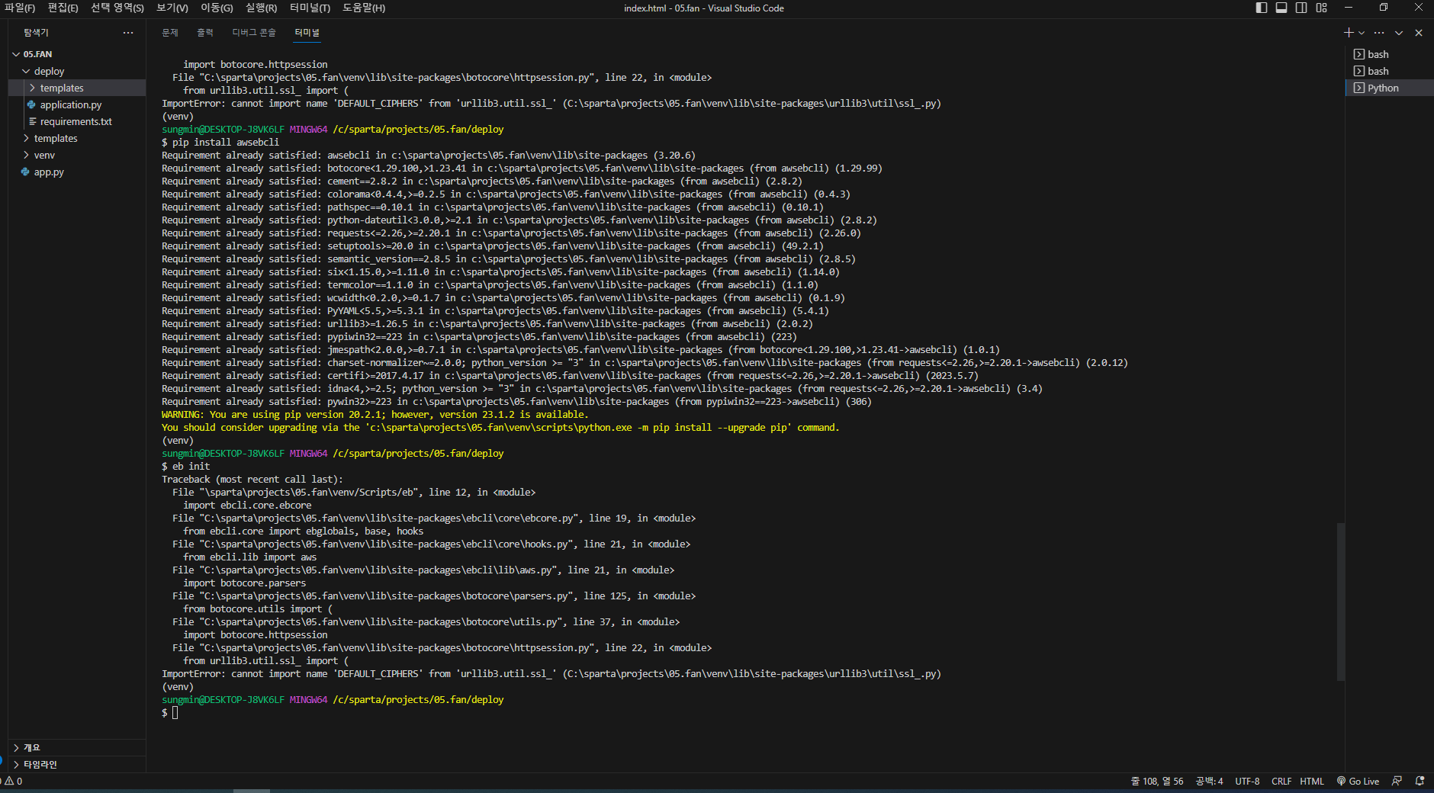Go to line via 줄 108, 열 56
This screenshot has height=793, width=1434.
[x=1157, y=781]
